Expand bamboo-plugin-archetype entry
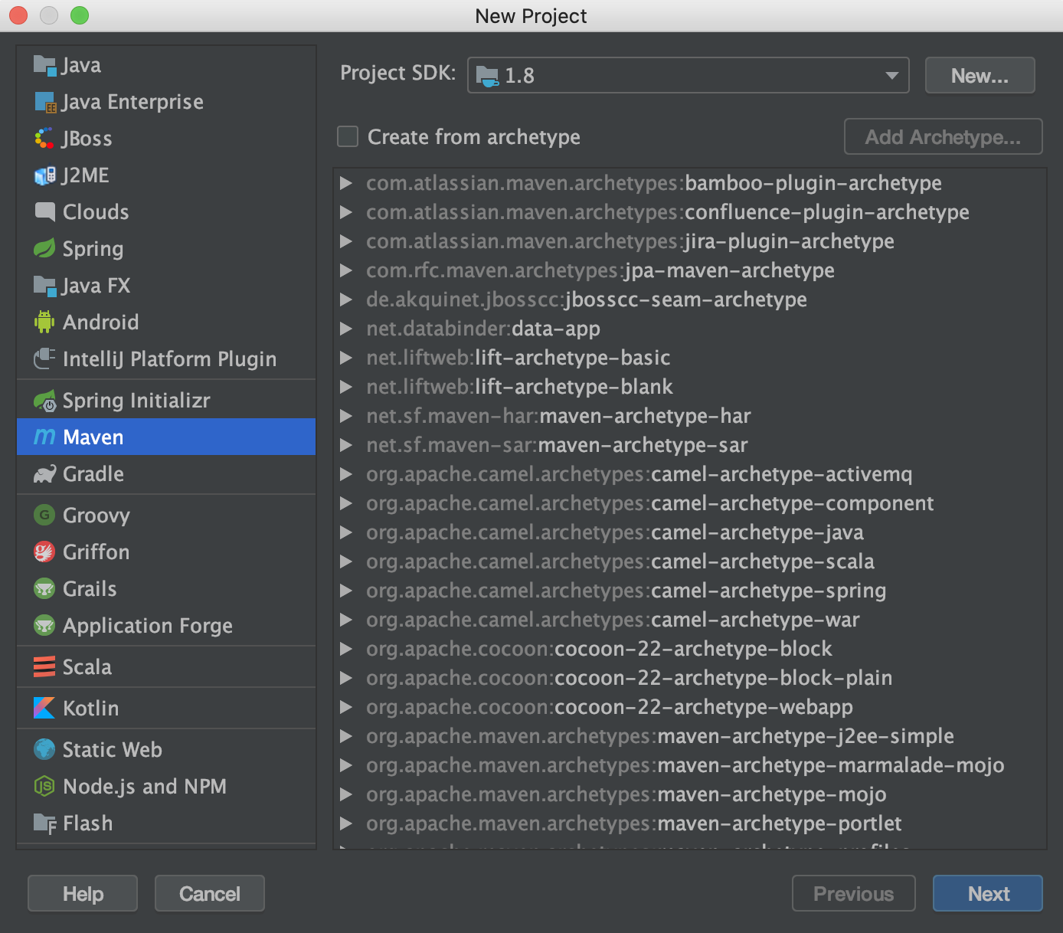 [346, 183]
